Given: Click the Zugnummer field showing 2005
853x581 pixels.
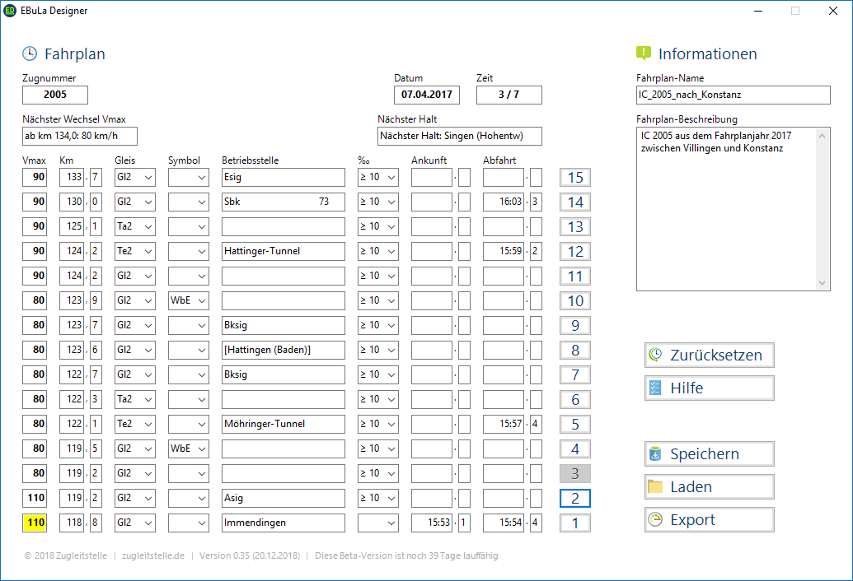Looking at the screenshot, I should click(x=55, y=95).
